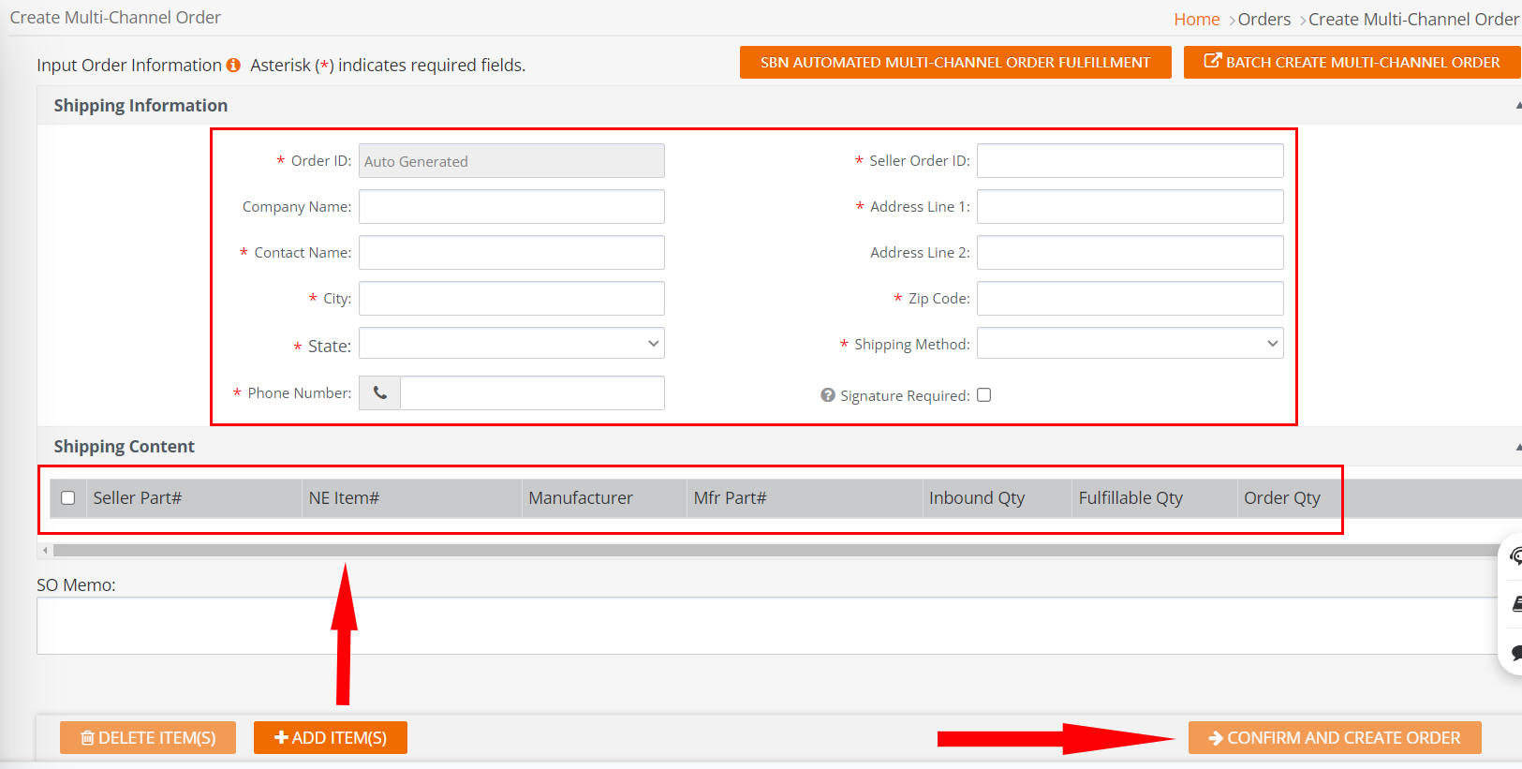Click the Seller Order ID input field

[x=1130, y=161]
